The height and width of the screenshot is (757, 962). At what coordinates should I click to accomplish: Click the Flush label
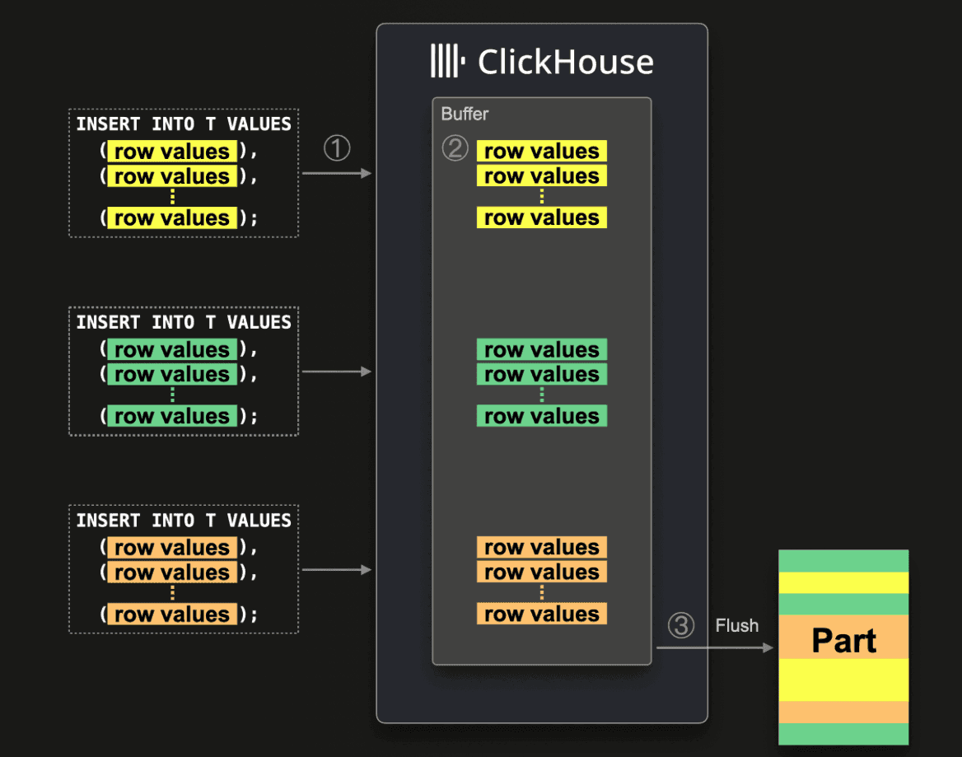736,626
